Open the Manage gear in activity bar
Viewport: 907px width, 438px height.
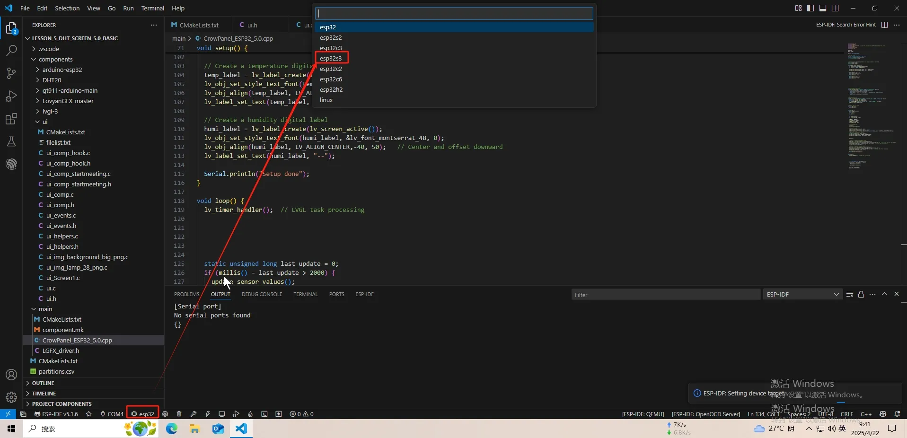click(x=11, y=397)
